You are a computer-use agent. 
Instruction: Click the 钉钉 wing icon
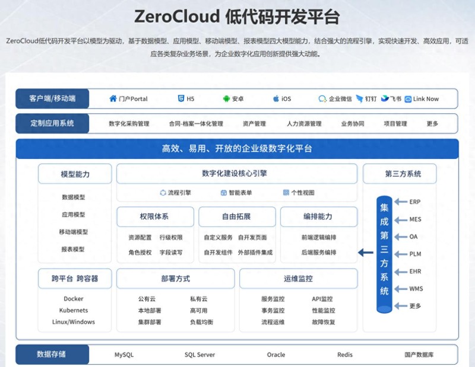pyautogui.click(x=359, y=98)
